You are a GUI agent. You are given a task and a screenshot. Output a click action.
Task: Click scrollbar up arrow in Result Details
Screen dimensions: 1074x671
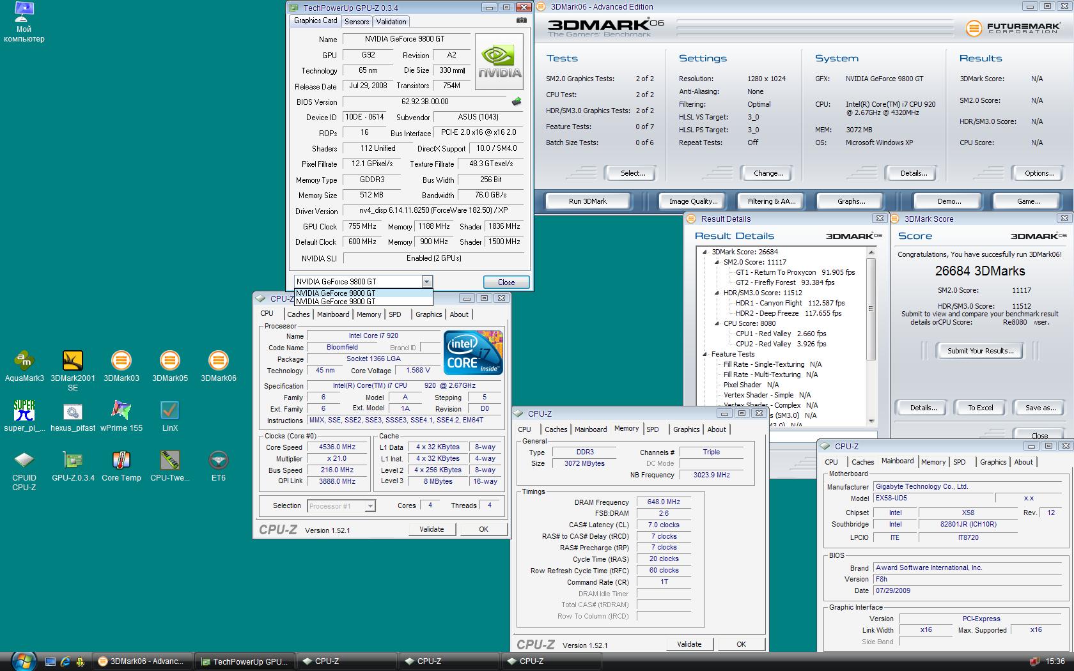pyautogui.click(x=871, y=252)
